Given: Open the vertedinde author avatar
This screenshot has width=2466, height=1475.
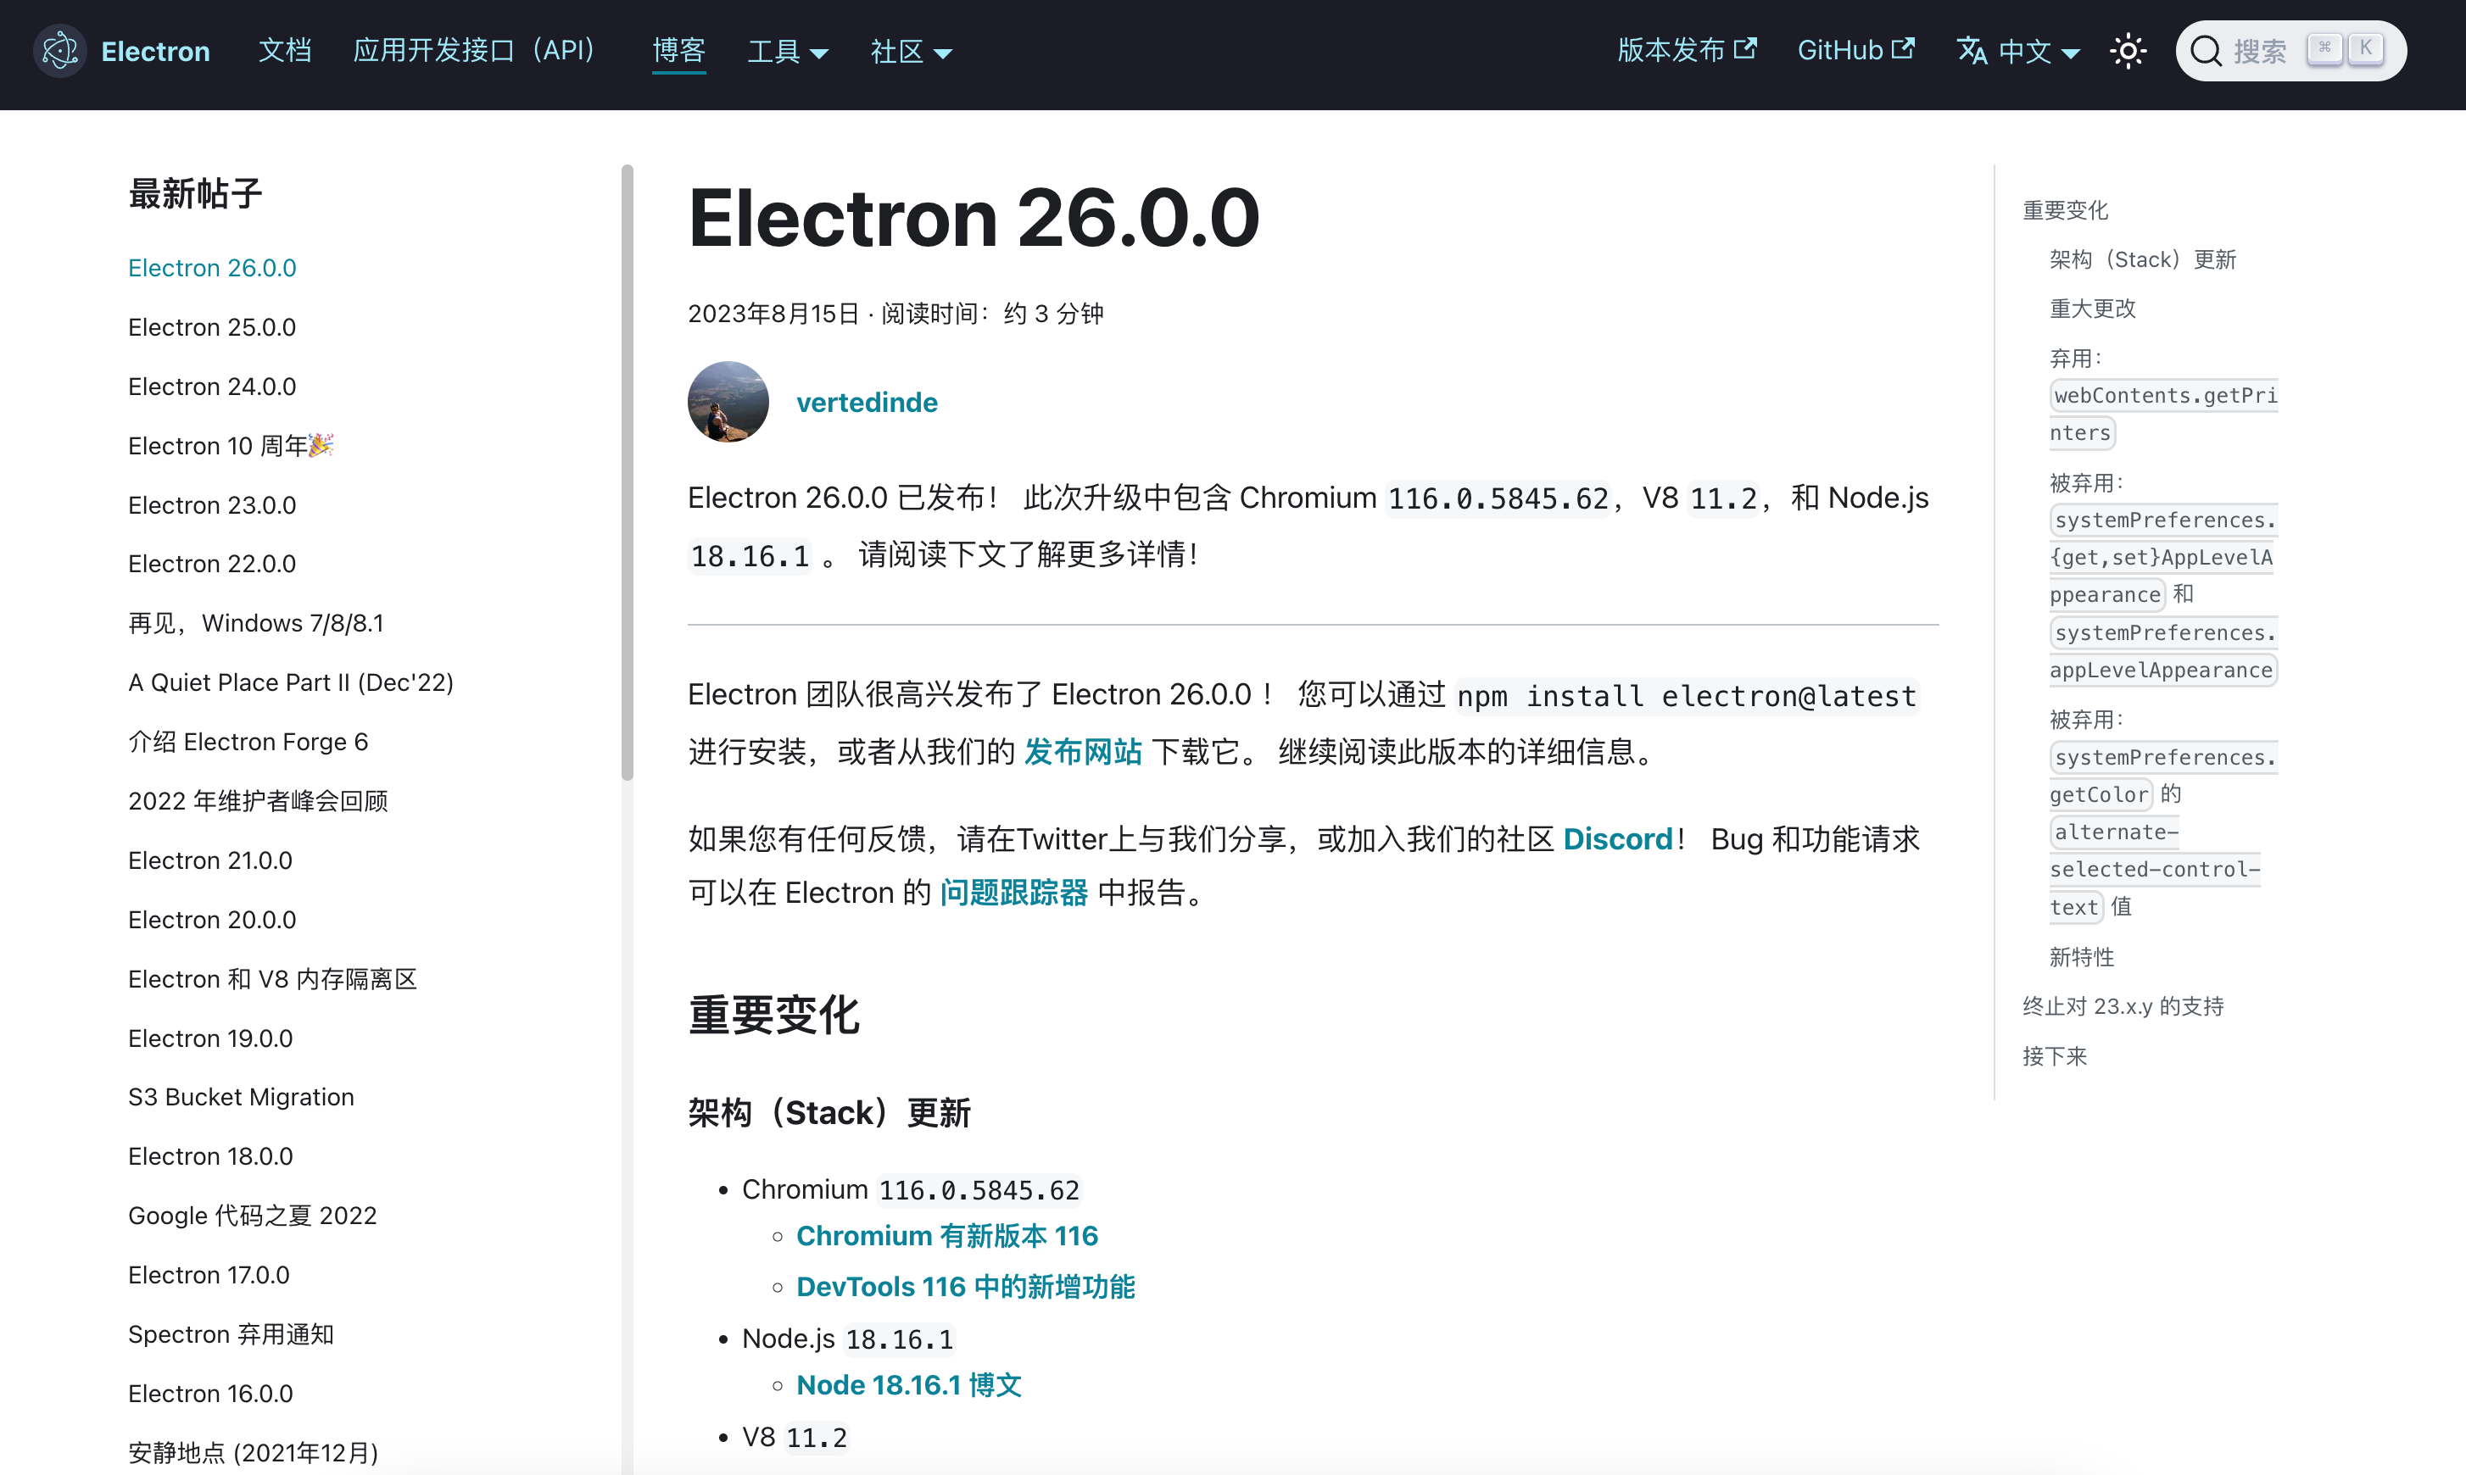Looking at the screenshot, I should (728, 402).
